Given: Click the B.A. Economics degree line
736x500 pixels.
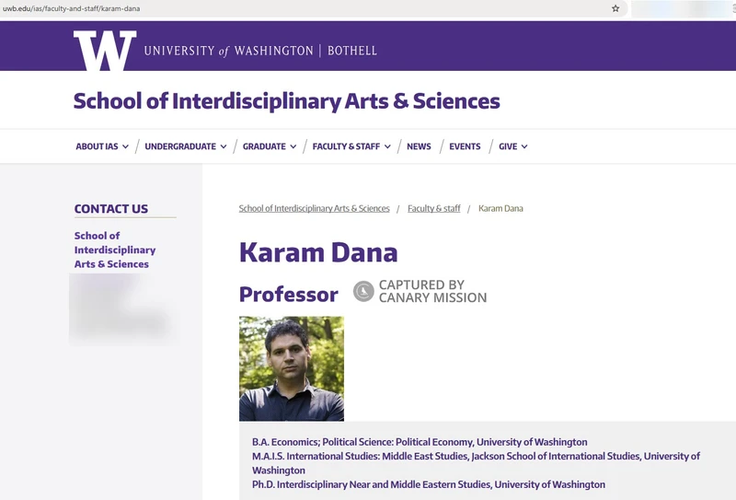Looking at the screenshot, I should pyautogui.click(x=420, y=442).
